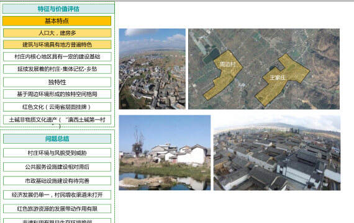This screenshot has width=354, height=223.
Task: Select the 延续发展着的村庄 text box
Action: (x=57, y=69)
